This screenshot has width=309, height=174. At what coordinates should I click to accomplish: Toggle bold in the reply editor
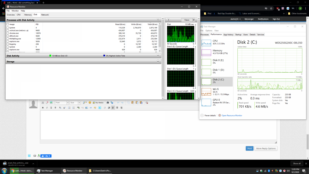coord(43,107)
